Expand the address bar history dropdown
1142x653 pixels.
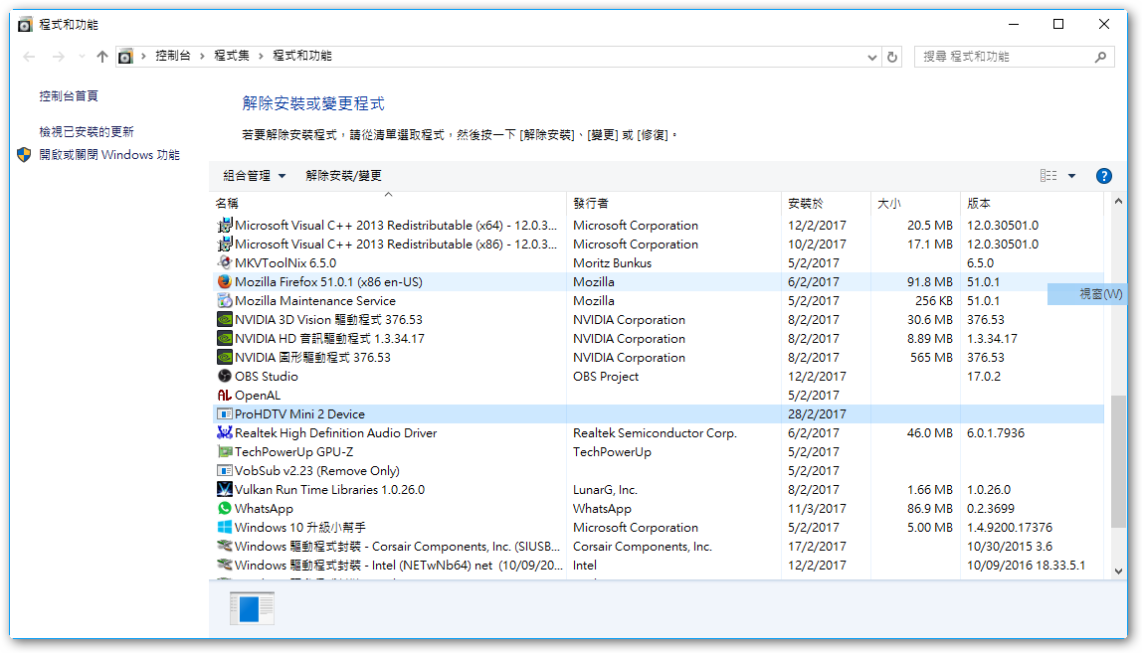[x=871, y=57]
